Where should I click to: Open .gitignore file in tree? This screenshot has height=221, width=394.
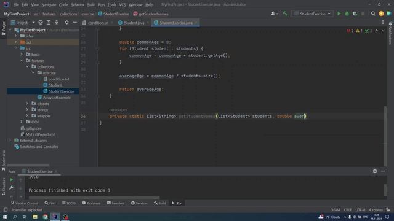click(34, 128)
